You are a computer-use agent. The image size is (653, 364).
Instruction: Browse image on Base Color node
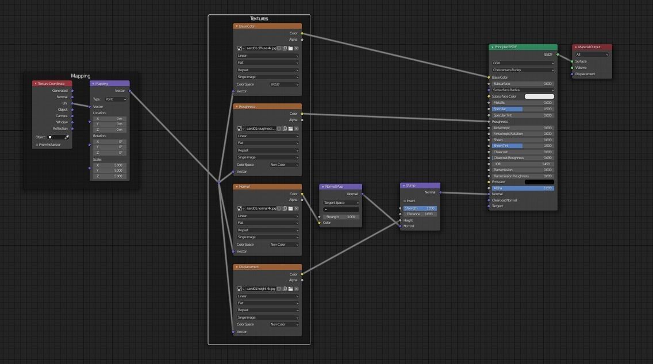click(x=240, y=48)
